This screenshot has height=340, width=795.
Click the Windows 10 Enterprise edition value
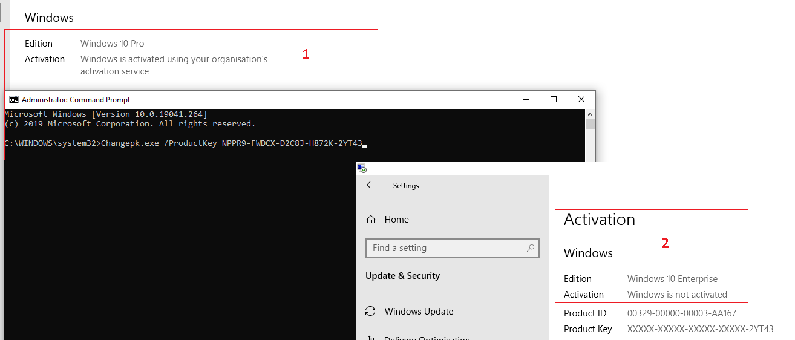tap(672, 279)
